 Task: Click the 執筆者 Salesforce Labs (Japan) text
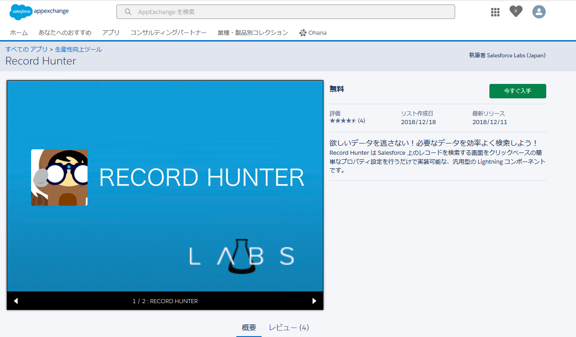(x=507, y=55)
